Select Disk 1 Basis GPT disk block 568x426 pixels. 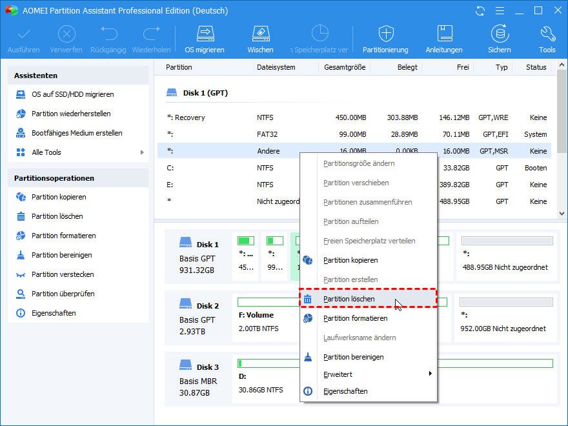199,256
